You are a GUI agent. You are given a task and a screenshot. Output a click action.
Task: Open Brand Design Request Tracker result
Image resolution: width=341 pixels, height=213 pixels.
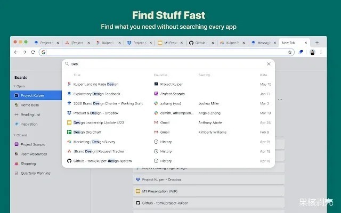(168, 151)
